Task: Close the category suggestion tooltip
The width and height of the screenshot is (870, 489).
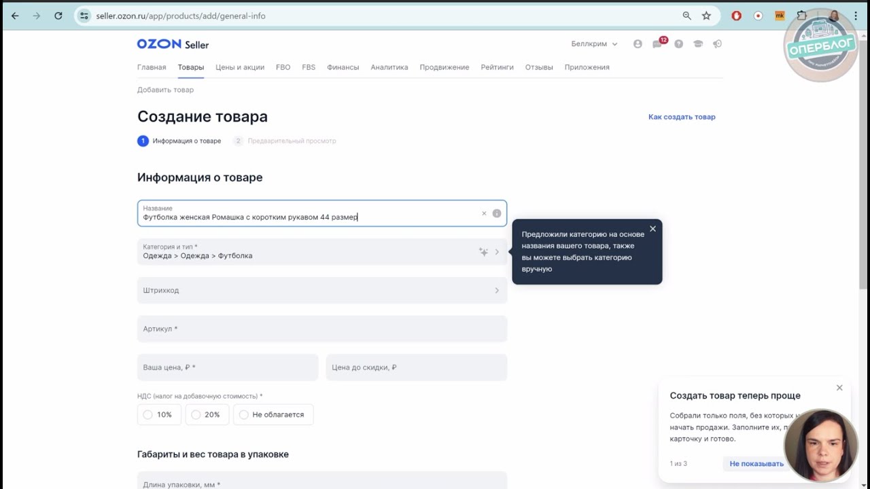Action: point(652,229)
